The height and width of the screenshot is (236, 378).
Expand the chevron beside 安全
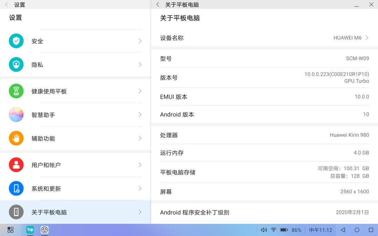pos(140,41)
